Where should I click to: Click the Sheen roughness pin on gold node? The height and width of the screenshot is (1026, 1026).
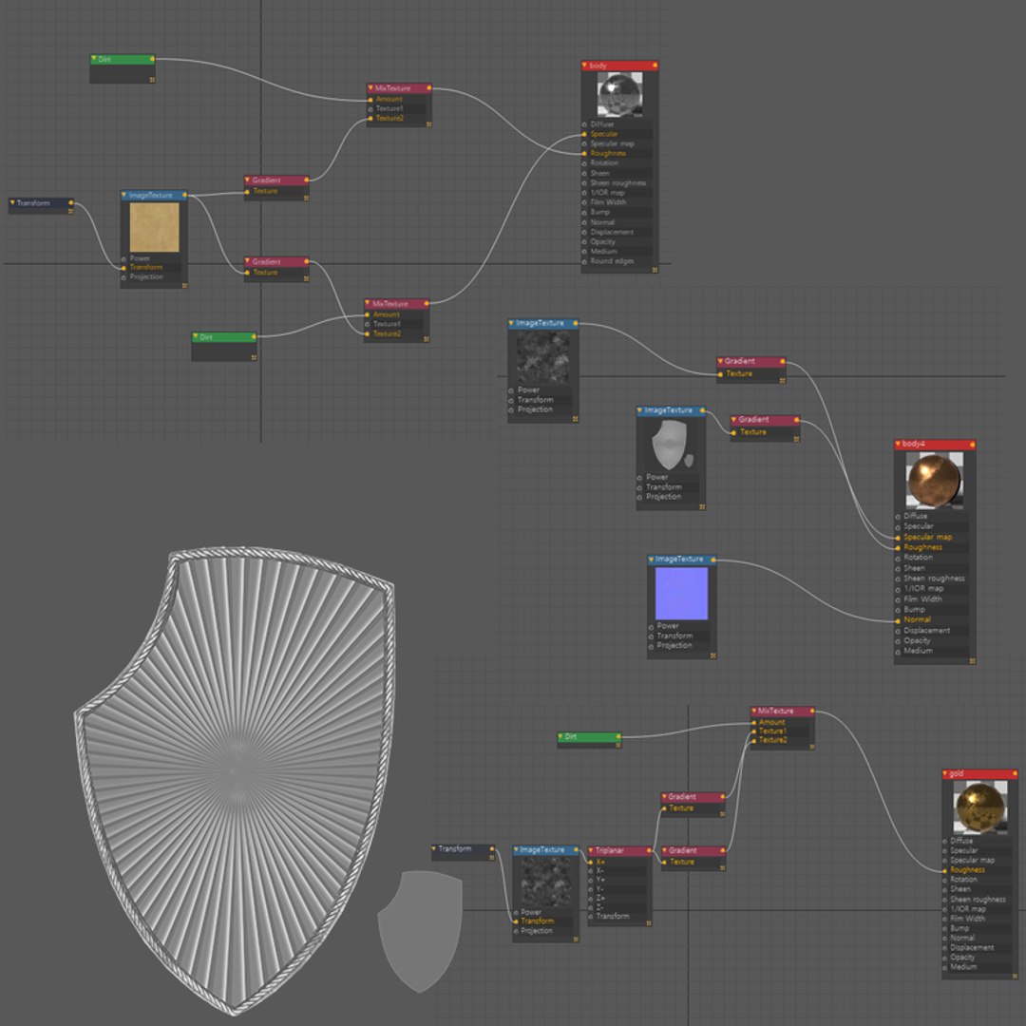[945, 900]
